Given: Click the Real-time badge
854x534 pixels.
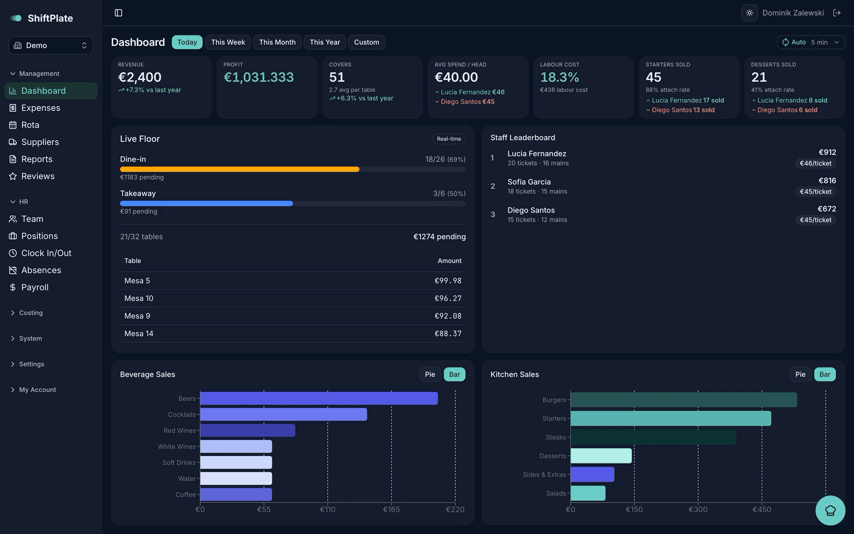Looking at the screenshot, I should (x=449, y=139).
